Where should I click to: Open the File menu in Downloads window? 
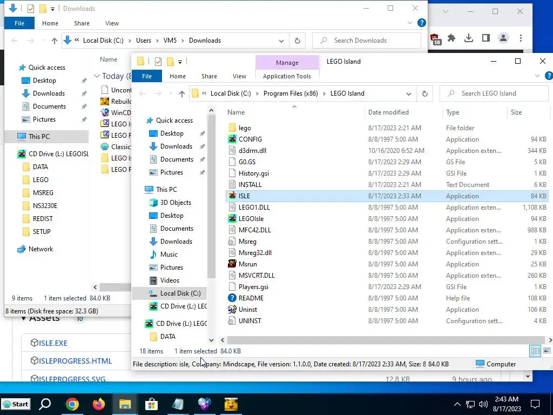tap(19, 23)
